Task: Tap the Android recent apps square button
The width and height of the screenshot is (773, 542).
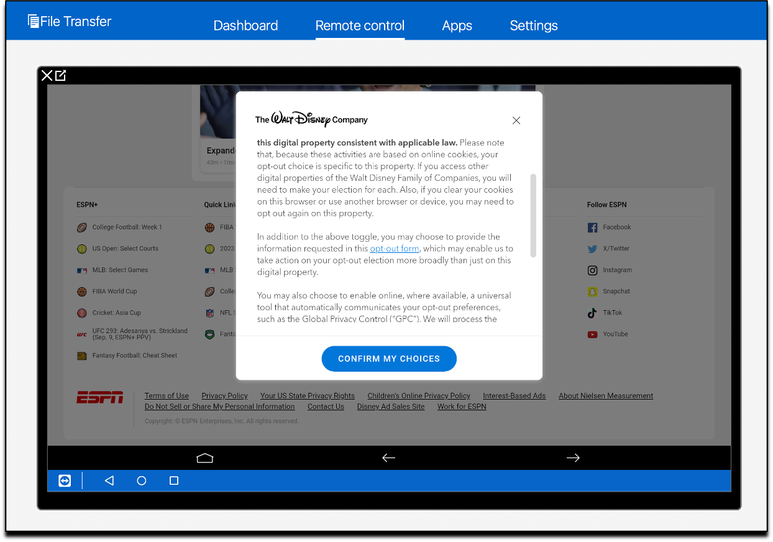Action: point(174,480)
